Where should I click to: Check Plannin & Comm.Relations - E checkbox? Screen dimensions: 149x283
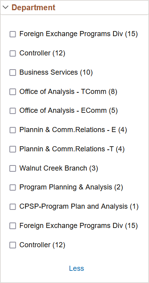point(13,130)
